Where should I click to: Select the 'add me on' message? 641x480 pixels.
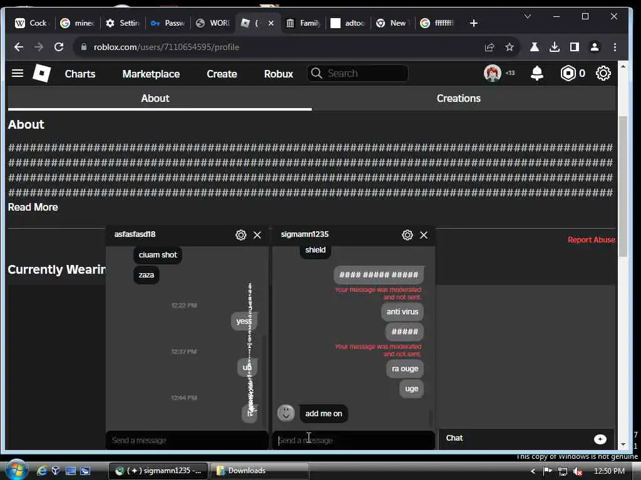[324, 414]
